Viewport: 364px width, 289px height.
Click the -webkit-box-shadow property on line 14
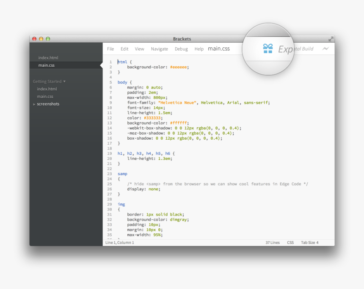(x=149, y=128)
